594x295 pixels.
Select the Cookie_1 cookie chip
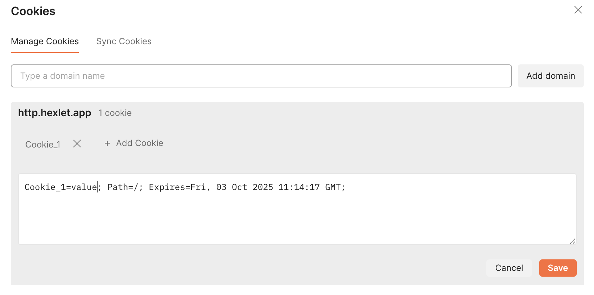43,144
